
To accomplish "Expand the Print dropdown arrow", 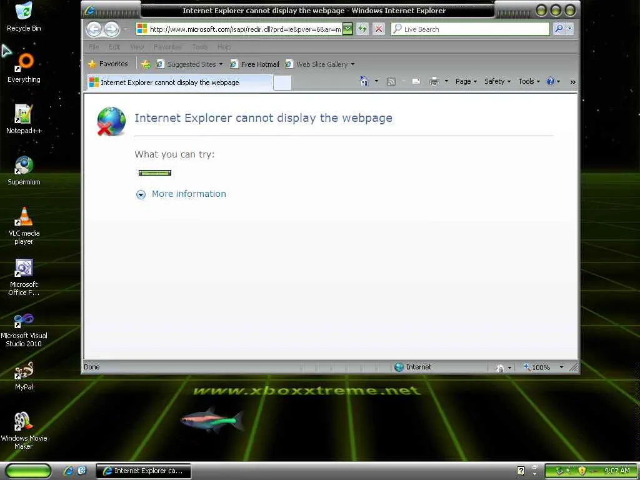I will (446, 82).
